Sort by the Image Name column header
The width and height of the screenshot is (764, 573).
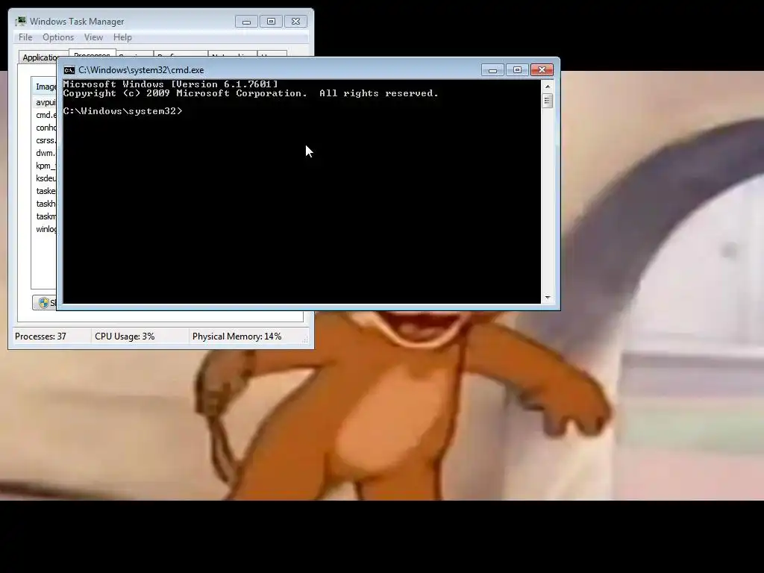pos(44,87)
